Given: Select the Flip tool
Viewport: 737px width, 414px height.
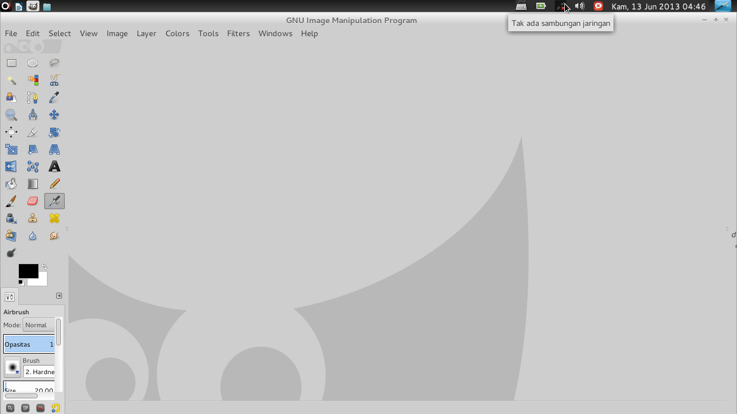Looking at the screenshot, I should coord(11,167).
